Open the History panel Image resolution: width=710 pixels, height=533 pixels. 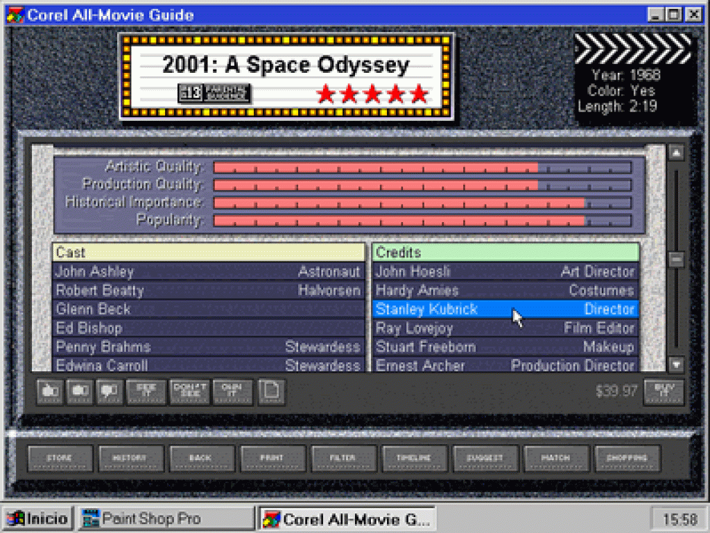point(131,458)
